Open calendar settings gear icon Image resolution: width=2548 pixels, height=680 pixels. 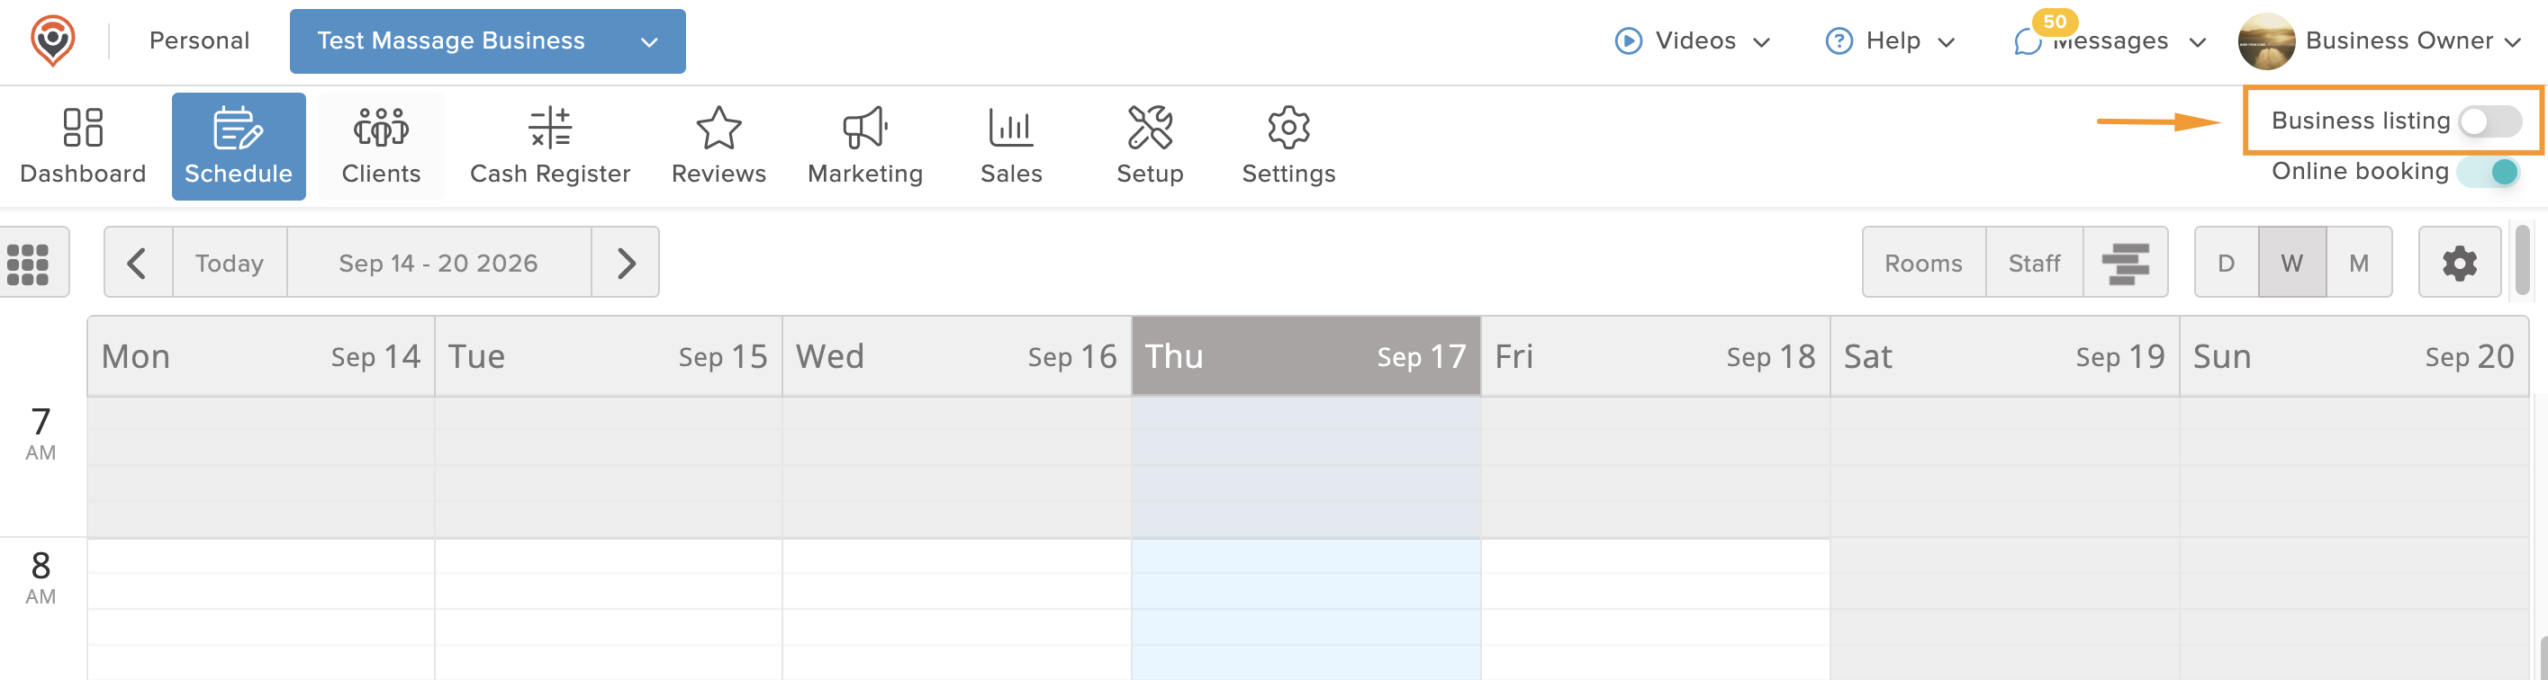click(x=2459, y=263)
